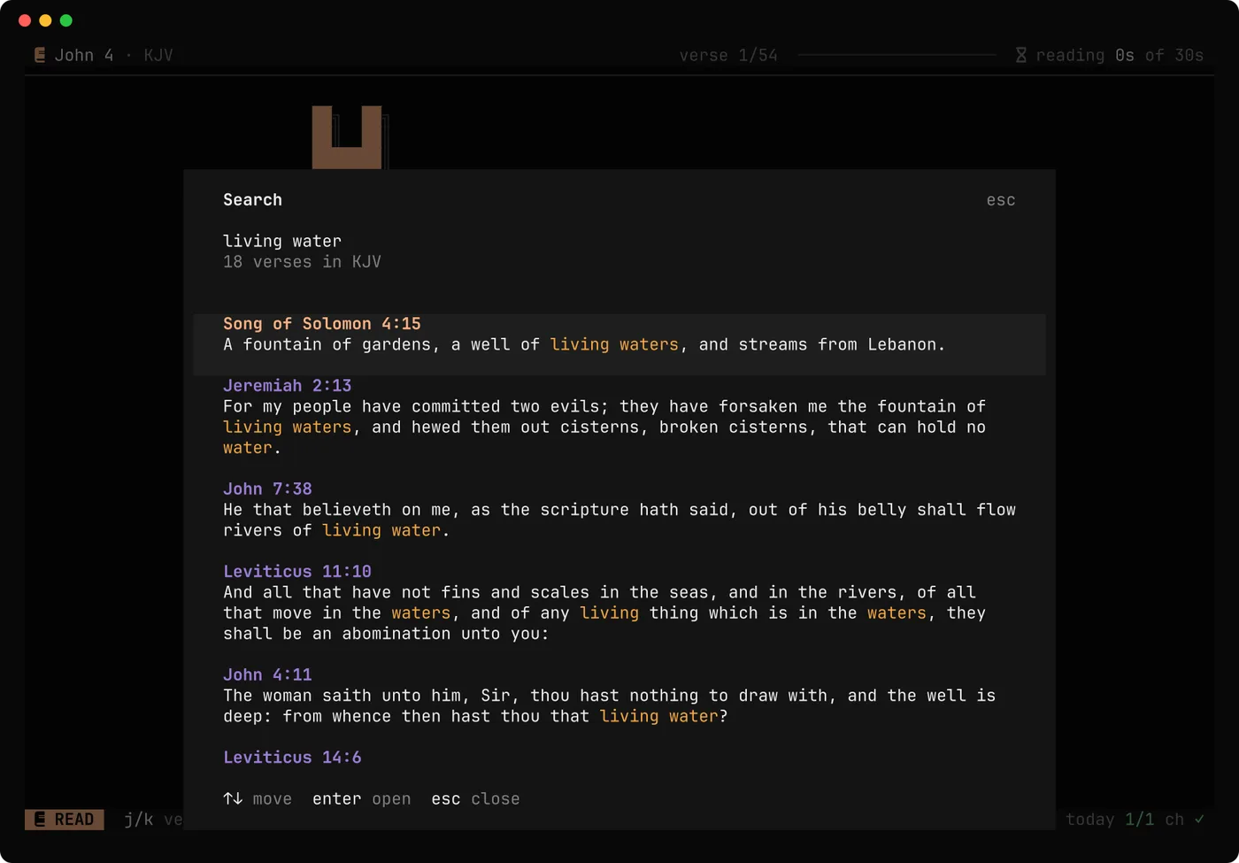Click the "living water" search input field
The height and width of the screenshot is (863, 1239).
619,241
